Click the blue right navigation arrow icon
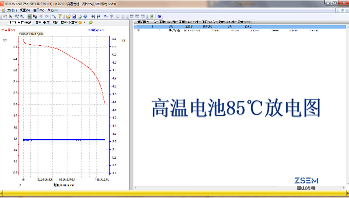The image size is (349, 198). (99, 17)
